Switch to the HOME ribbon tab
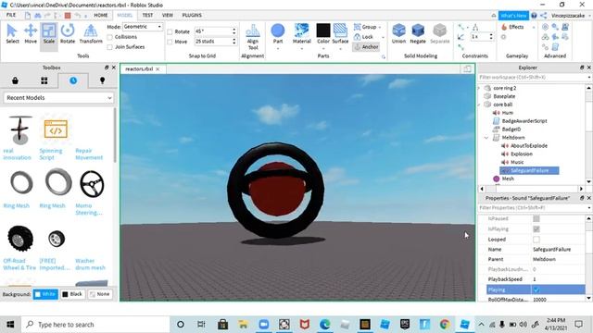 coord(101,15)
